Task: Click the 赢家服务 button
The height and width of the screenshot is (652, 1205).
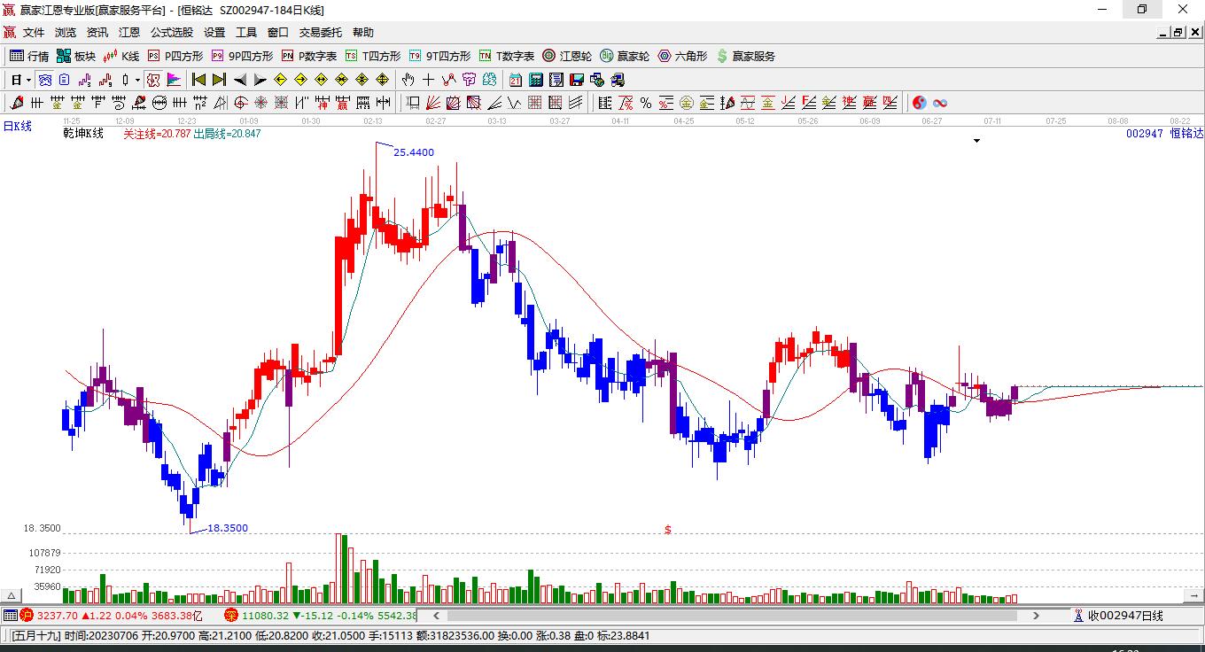Action: 746,56
